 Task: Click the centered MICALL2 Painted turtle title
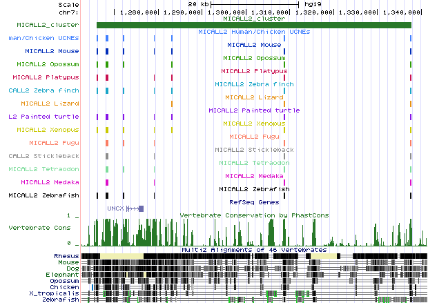tap(254, 110)
